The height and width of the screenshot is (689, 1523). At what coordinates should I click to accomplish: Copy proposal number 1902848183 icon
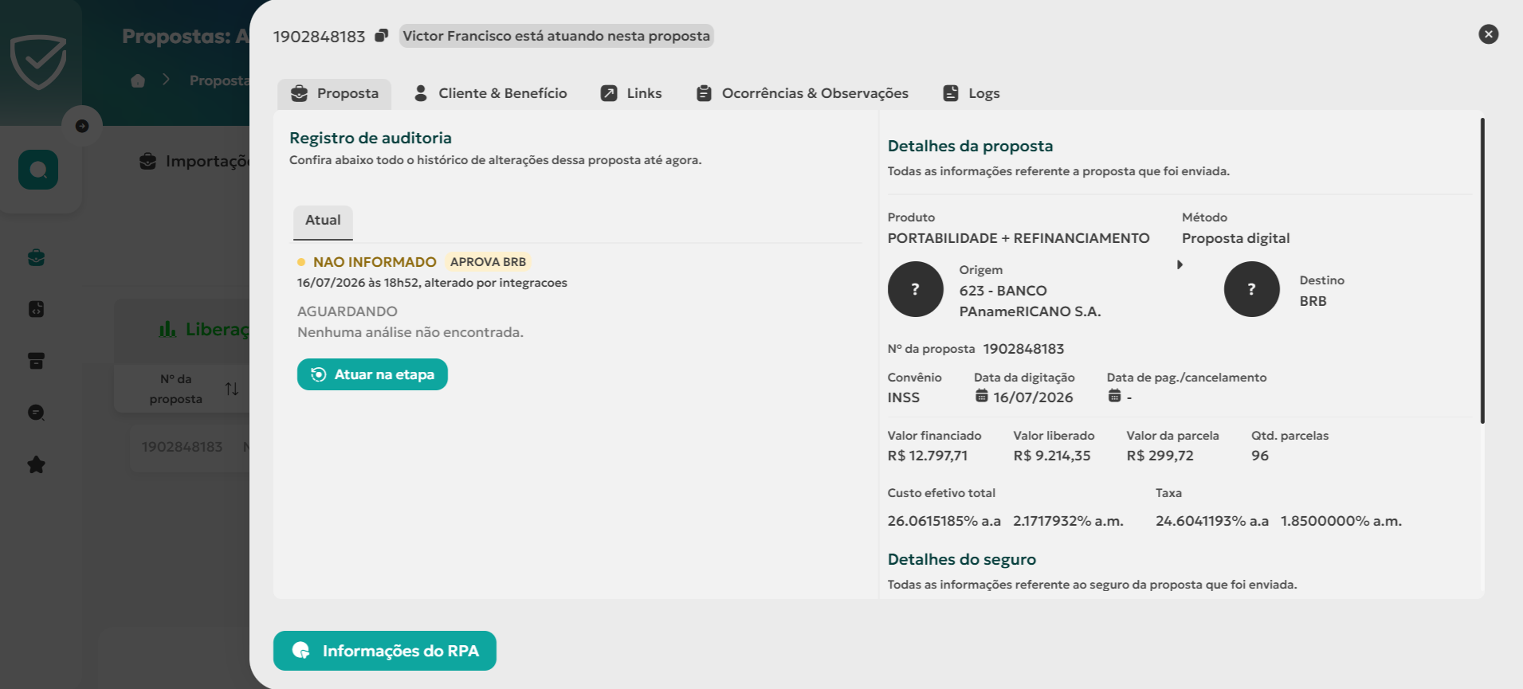tap(382, 36)
